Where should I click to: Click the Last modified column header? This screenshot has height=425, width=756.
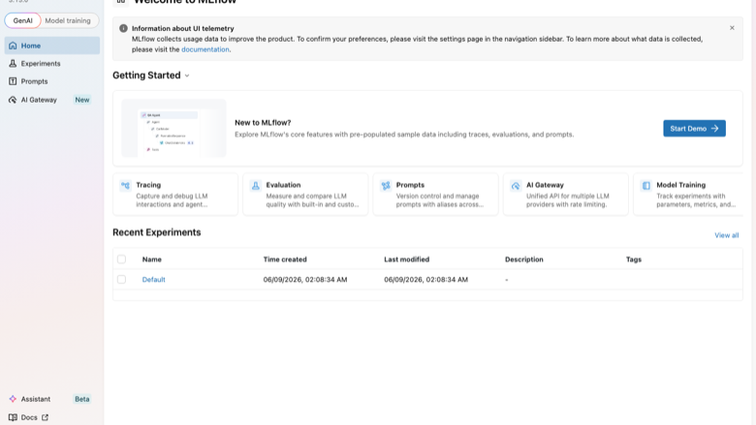click(x=406, y=259)
